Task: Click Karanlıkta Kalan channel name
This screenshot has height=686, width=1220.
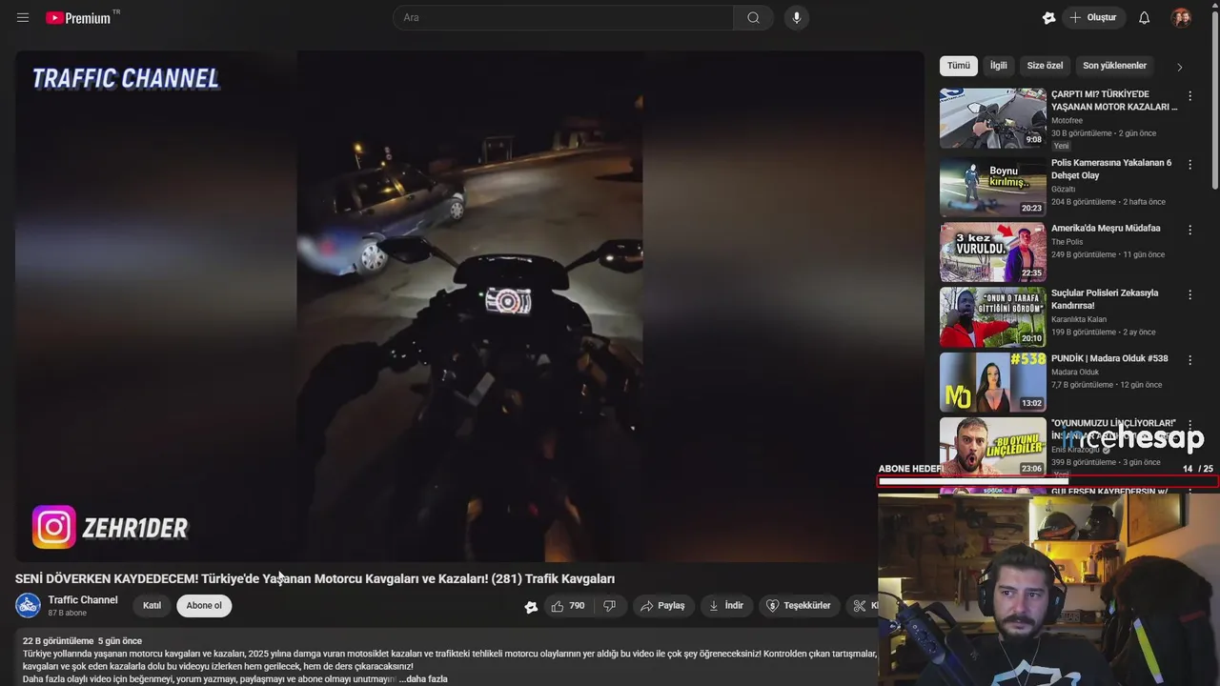Action: click(1079, 319)
